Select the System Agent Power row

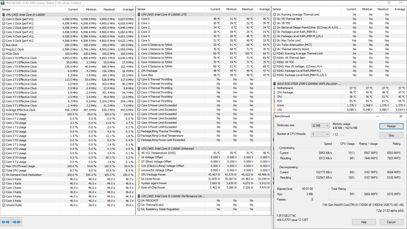203,183
